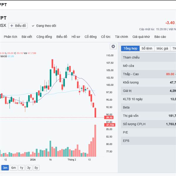This screenshot has height=176, width=176.
Task: Click the 47.73M volume label
Action: [x=110, y=125]
